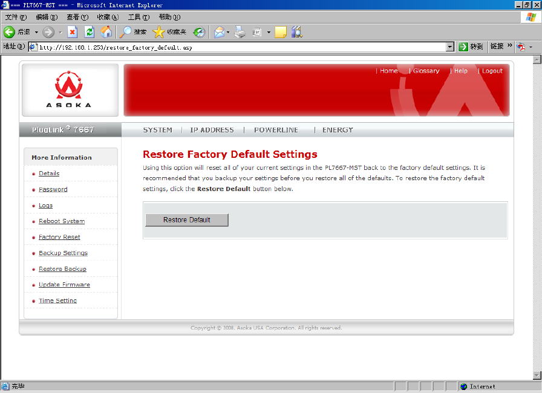Click the More Information sidebar heading

coord(62,157)
